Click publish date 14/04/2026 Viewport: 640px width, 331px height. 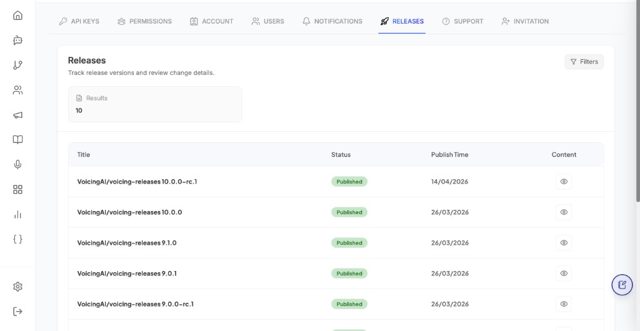449,182
